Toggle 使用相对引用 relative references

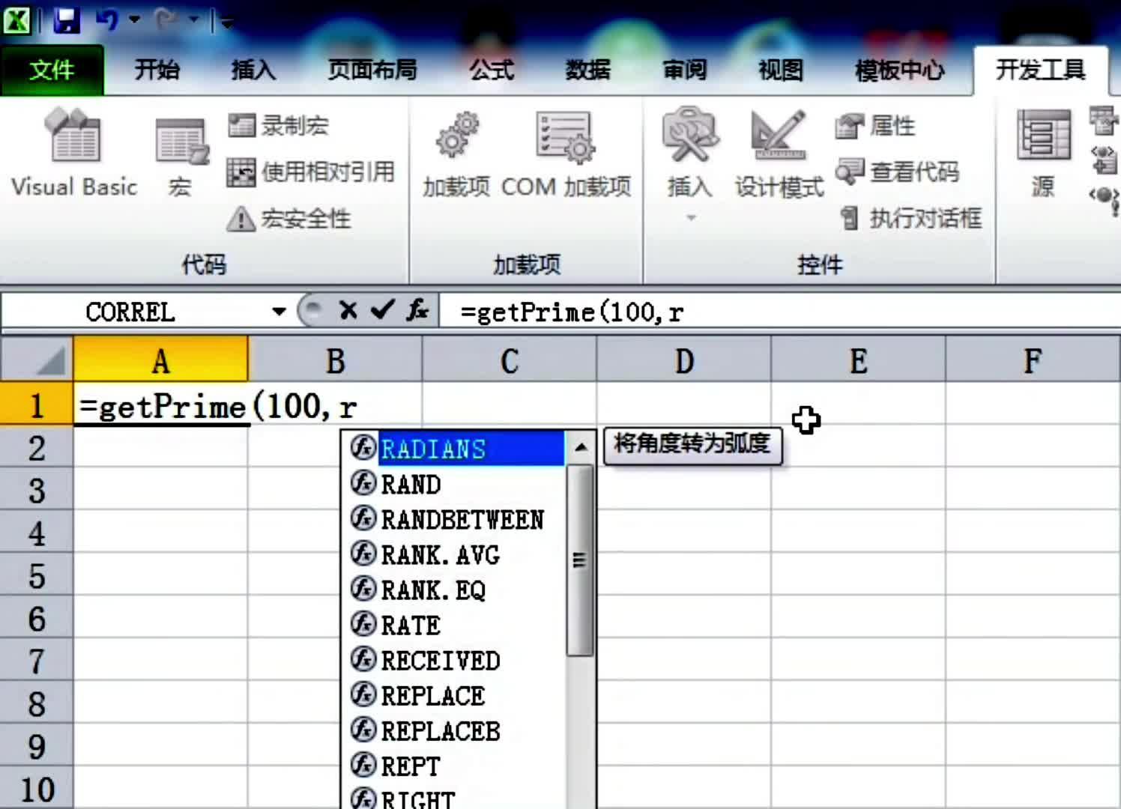pos(310,172)
